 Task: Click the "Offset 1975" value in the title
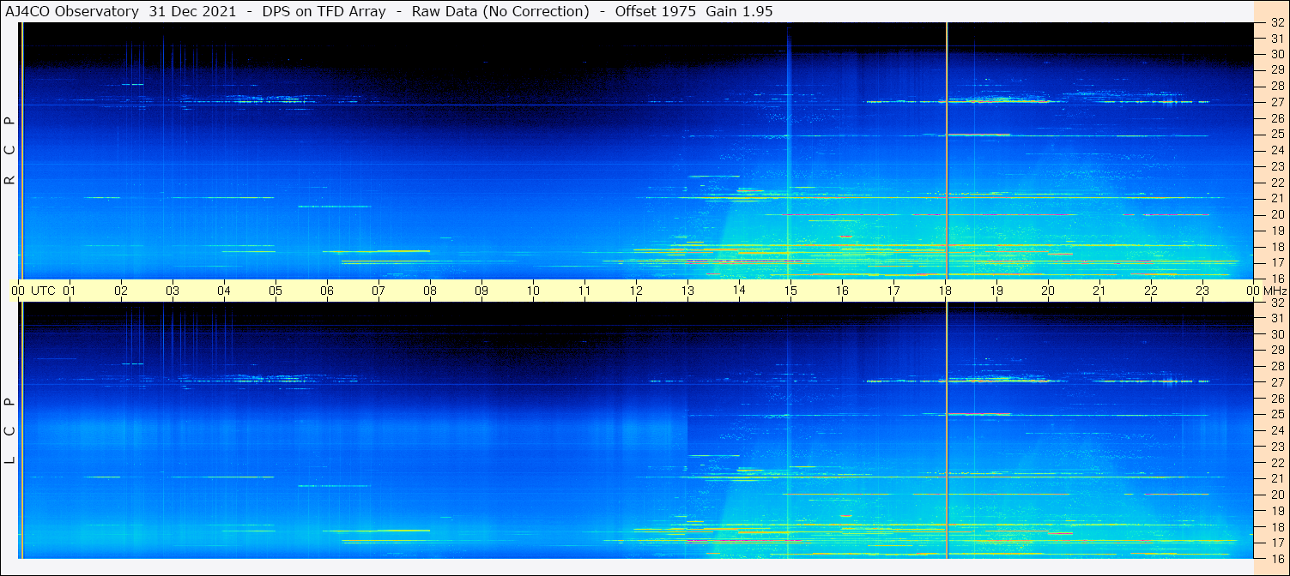(656, 11)
